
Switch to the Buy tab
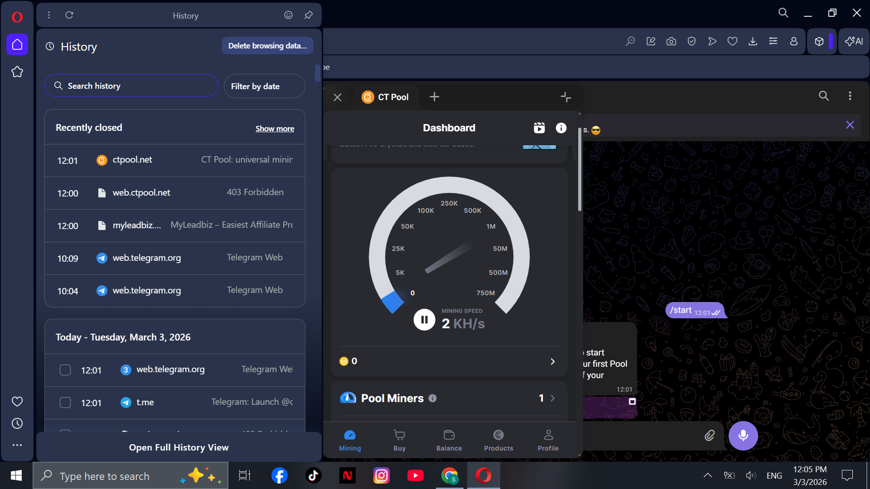[399, 441]
